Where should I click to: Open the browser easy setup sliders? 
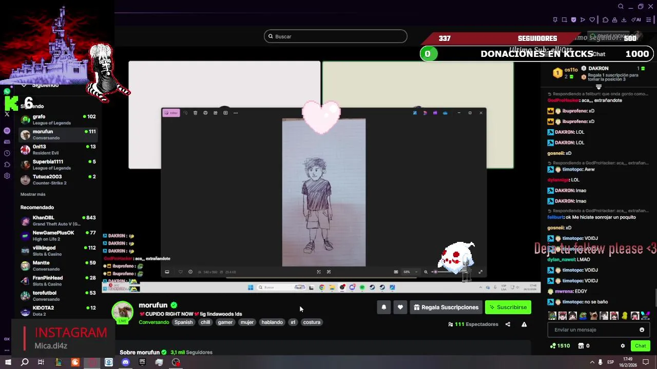pos(649,20)
